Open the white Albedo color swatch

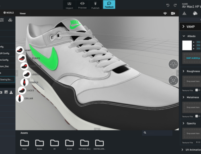pyautogui.click(x=187, y=45)
